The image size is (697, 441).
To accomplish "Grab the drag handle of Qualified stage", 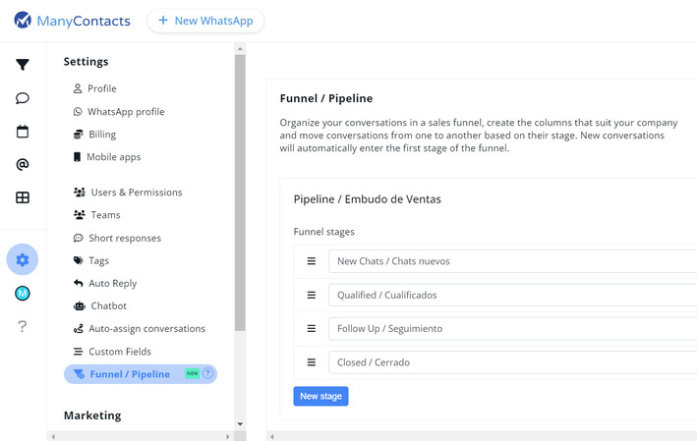I will point(312,295).
